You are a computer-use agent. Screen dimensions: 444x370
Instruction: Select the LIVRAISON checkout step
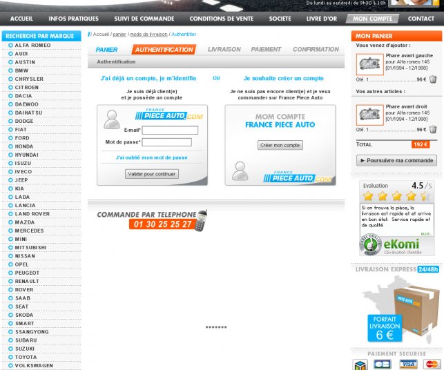224,49
